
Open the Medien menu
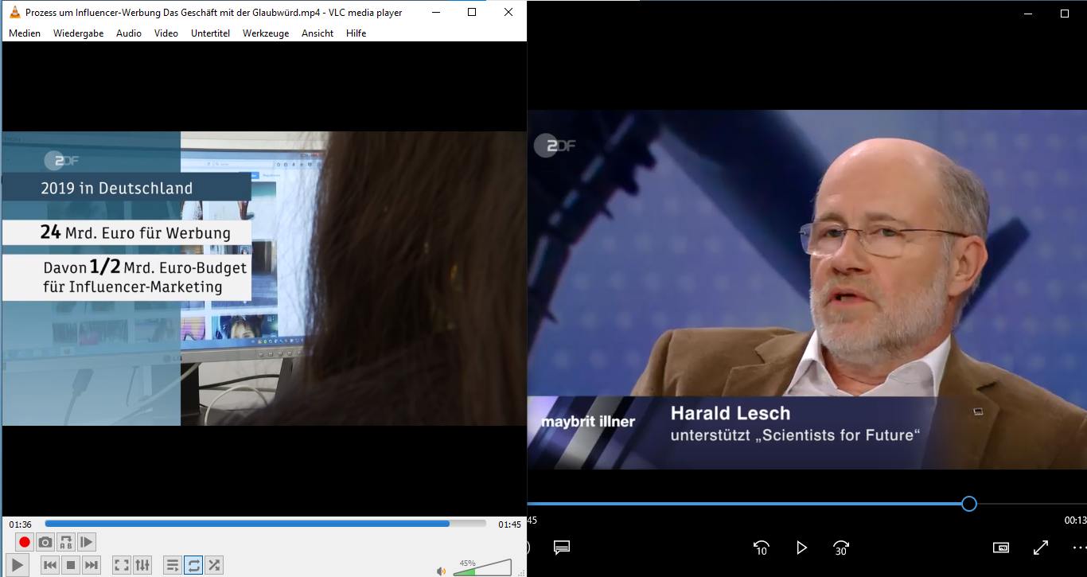25,33
